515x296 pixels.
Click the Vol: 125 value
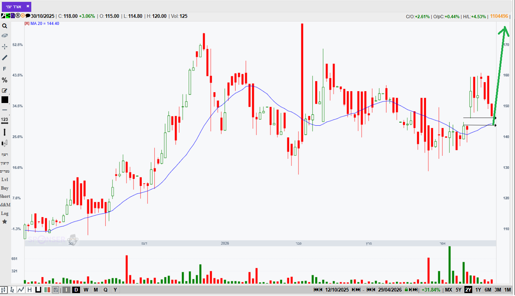tap(179, 16)
